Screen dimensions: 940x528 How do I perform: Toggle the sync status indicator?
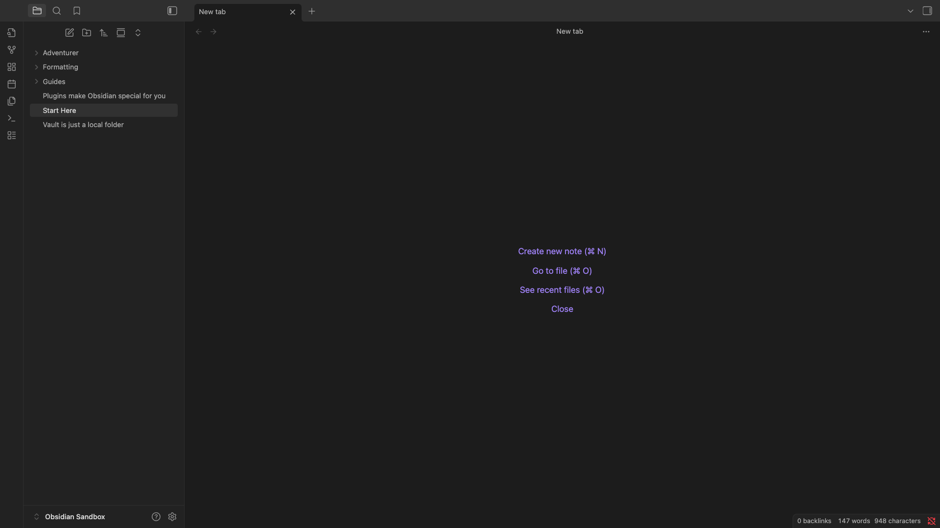pyautogui.click(x=931, y=521)
